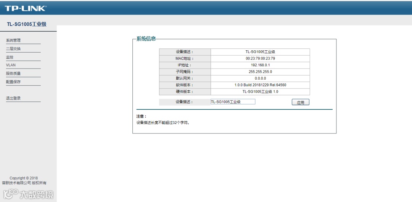The image size is (412, 202).
Task: Click the 软件版本 label cell
Action: (185, 85)
